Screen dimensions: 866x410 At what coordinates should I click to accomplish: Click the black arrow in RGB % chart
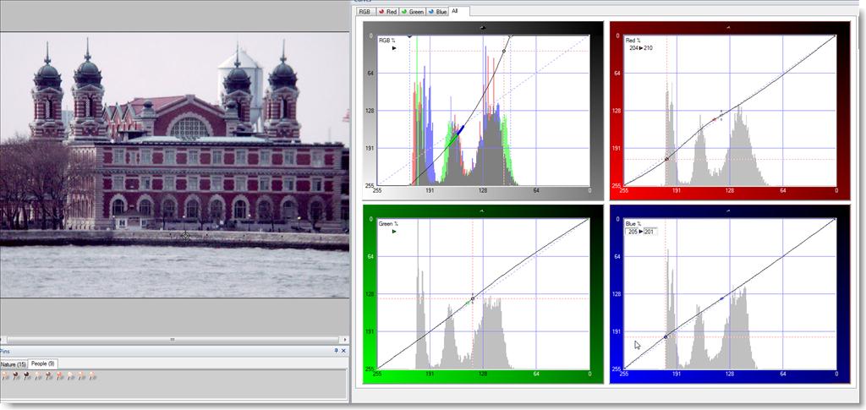point(394,48)
